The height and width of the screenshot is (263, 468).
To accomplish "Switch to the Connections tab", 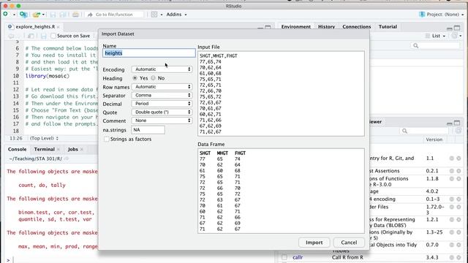I will (356, 26).
